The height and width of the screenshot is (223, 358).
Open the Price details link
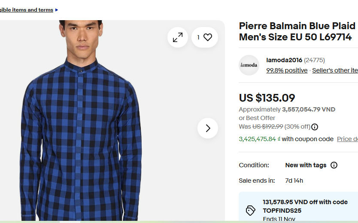click(x=347, y=139)
